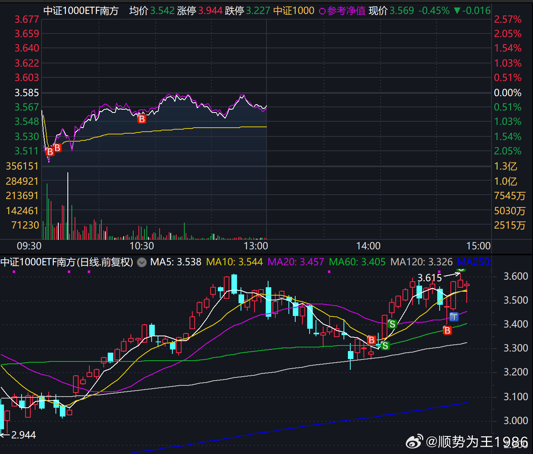Click the 3.615 high price annotation

[430, 278]
